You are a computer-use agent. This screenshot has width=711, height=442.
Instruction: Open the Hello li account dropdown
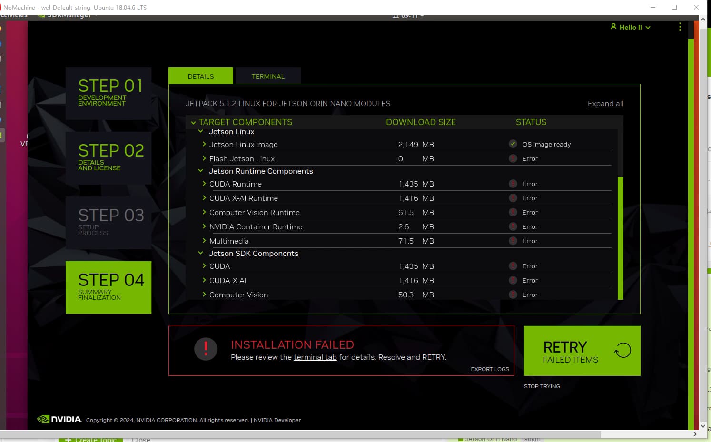648,27
